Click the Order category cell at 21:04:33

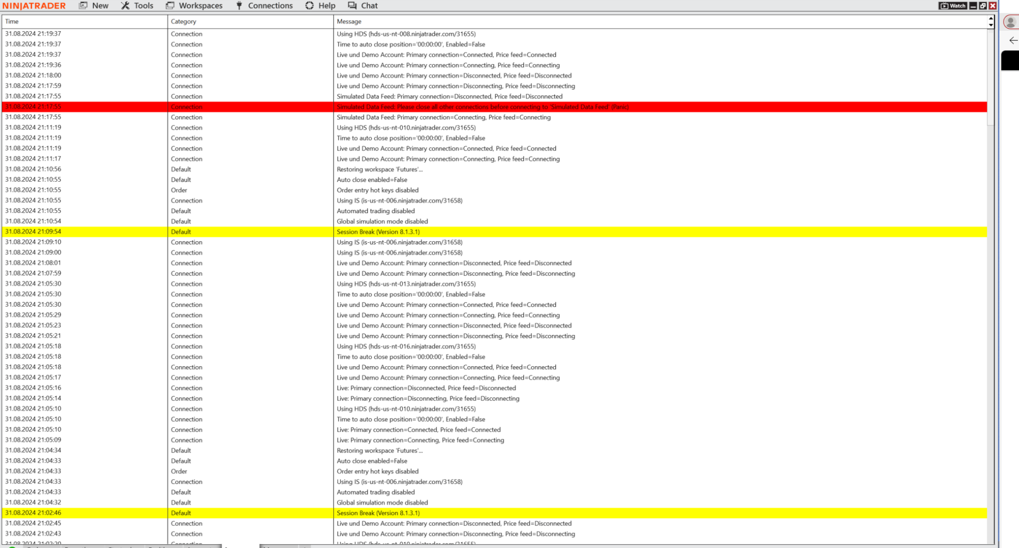179,472
